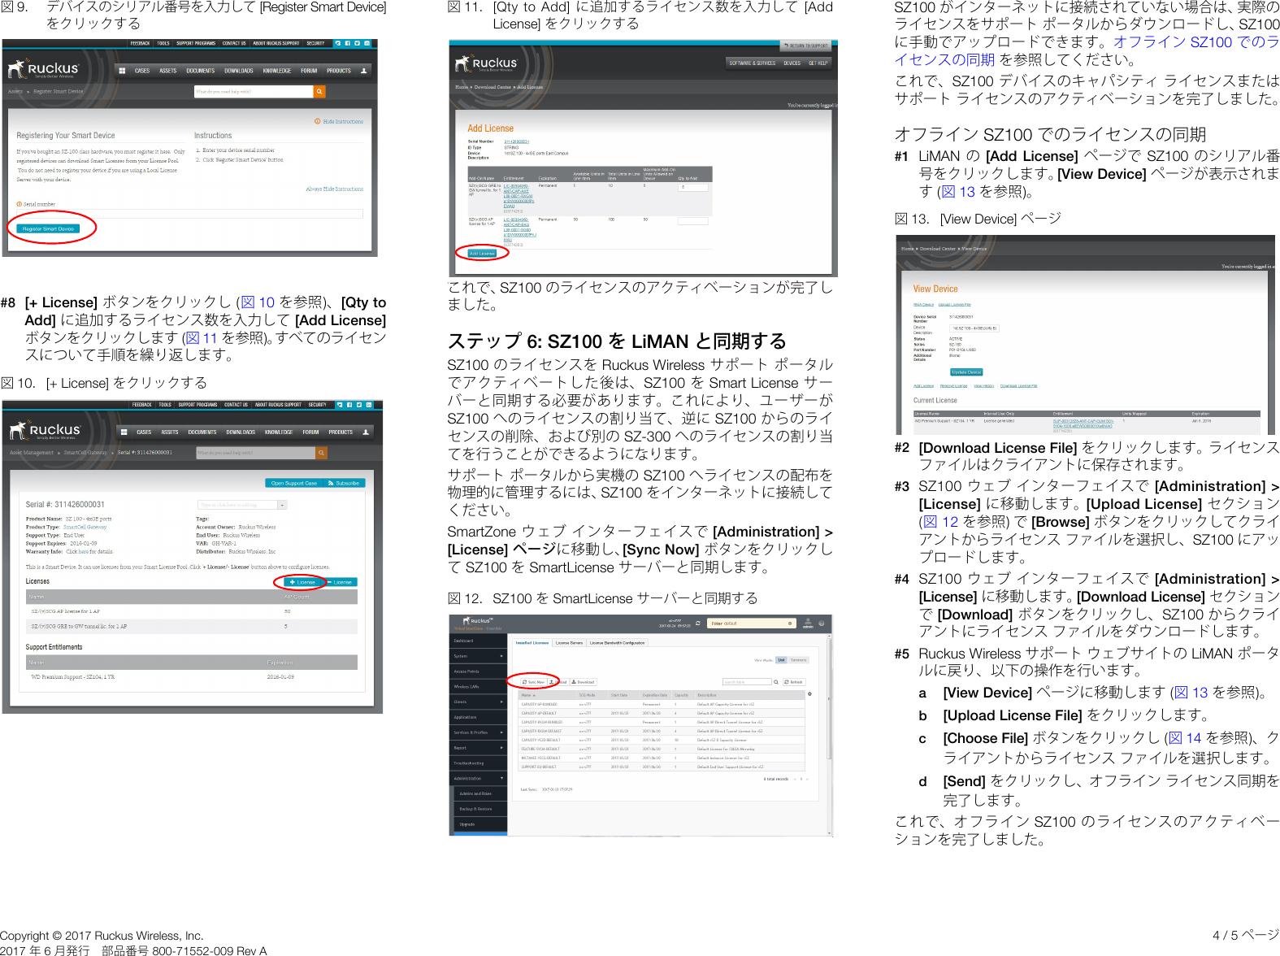The width and height of the screenshot is (1280, 956).
Task: Click the Serial number field in Figure 9
Action: tap(189, 214)
